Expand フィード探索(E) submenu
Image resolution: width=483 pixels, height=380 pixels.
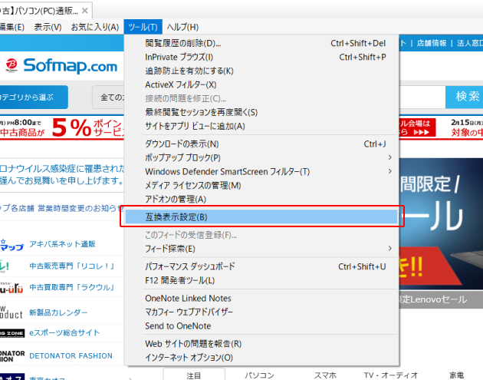pos(261,249)
